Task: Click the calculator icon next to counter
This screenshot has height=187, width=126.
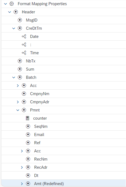Action: pyautogui.click(x=28, y=118)
